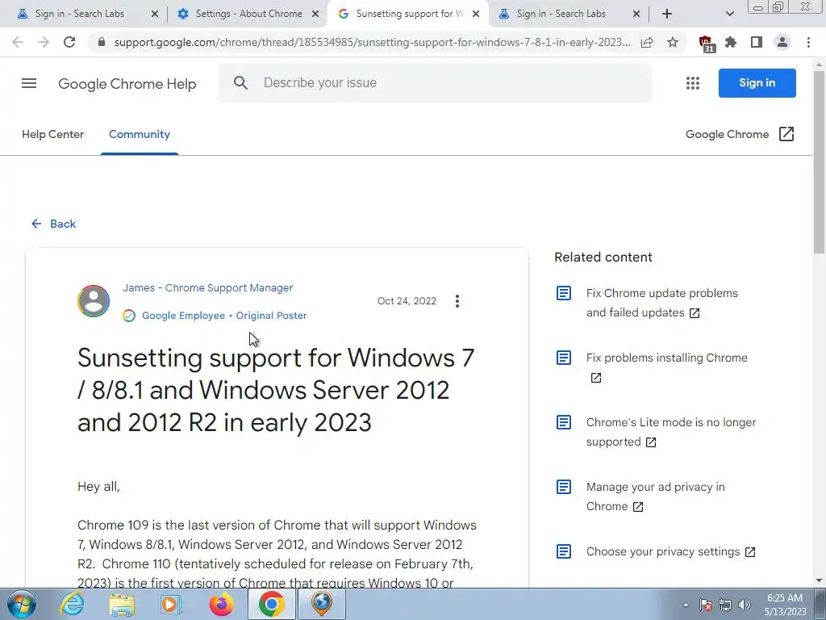
Task: Open the network tray icon
Action: 725,605
